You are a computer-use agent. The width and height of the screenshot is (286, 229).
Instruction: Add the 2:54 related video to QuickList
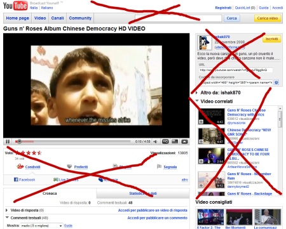[201, 161]
